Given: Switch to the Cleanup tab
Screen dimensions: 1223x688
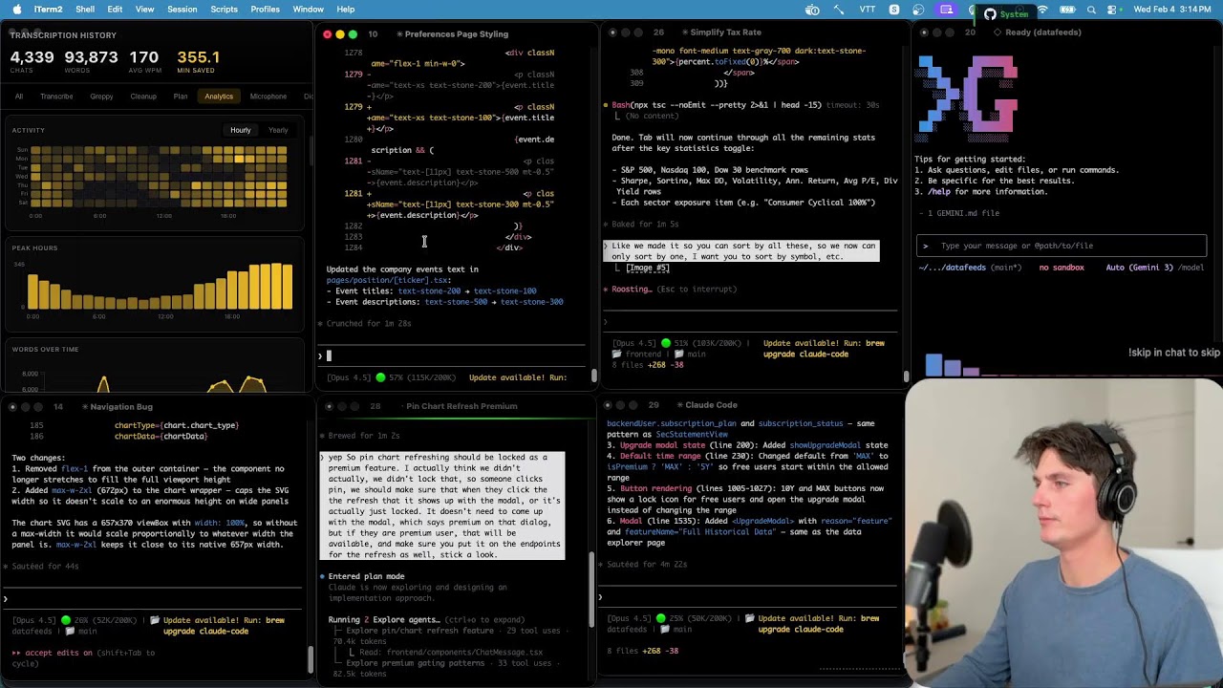Looking at the screenshot, I should (143, 96).
